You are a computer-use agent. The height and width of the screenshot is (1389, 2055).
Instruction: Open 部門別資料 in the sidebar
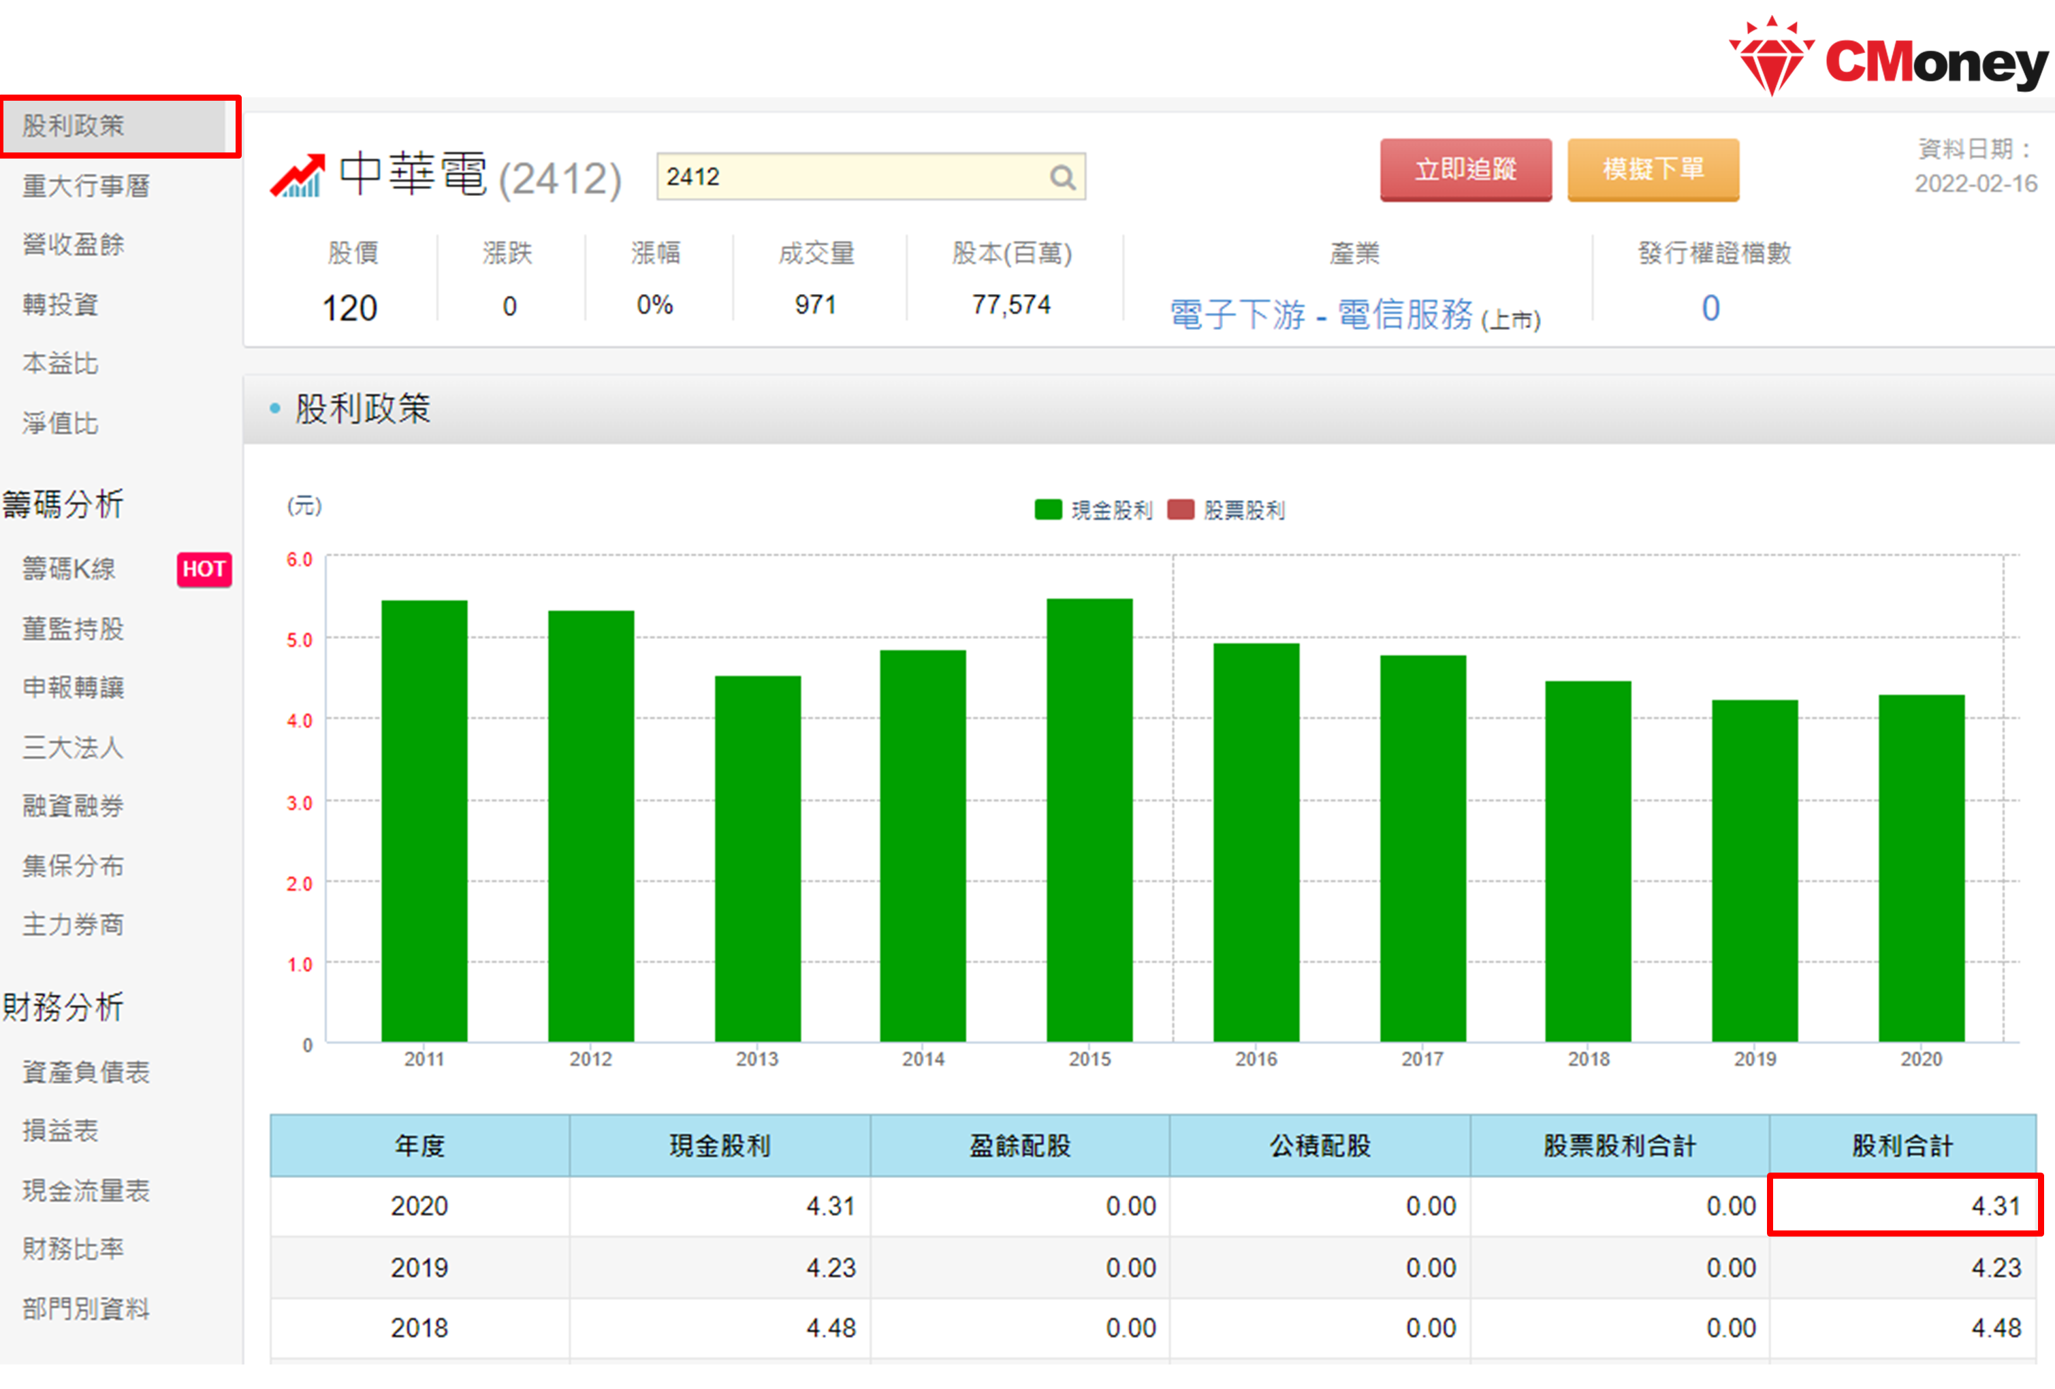click(x=86, y=1309)
